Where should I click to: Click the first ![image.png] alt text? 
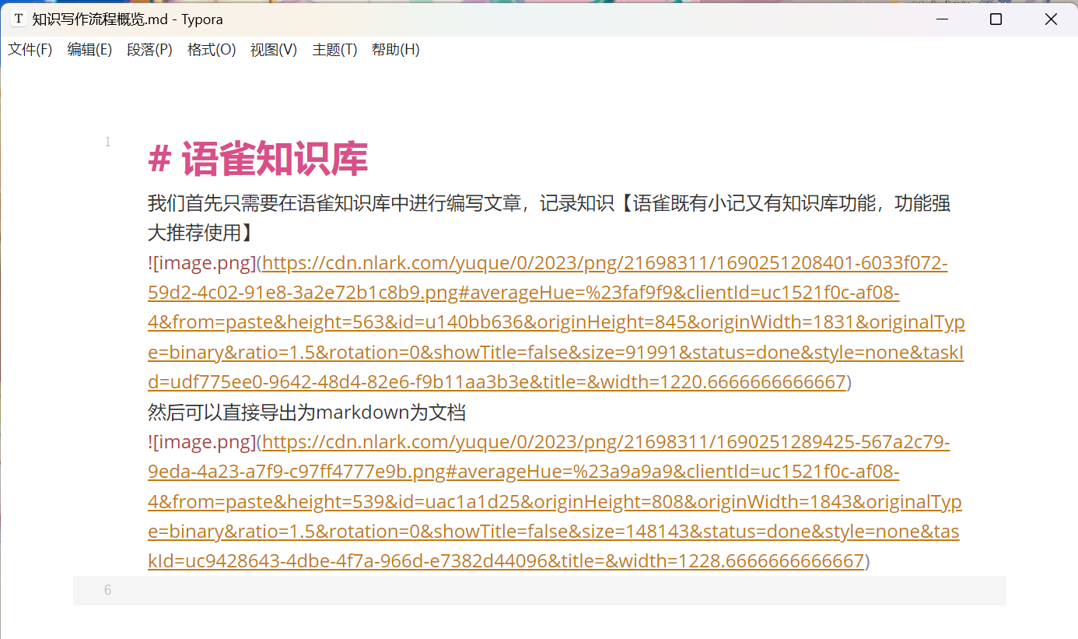click(x=201, y=263)
